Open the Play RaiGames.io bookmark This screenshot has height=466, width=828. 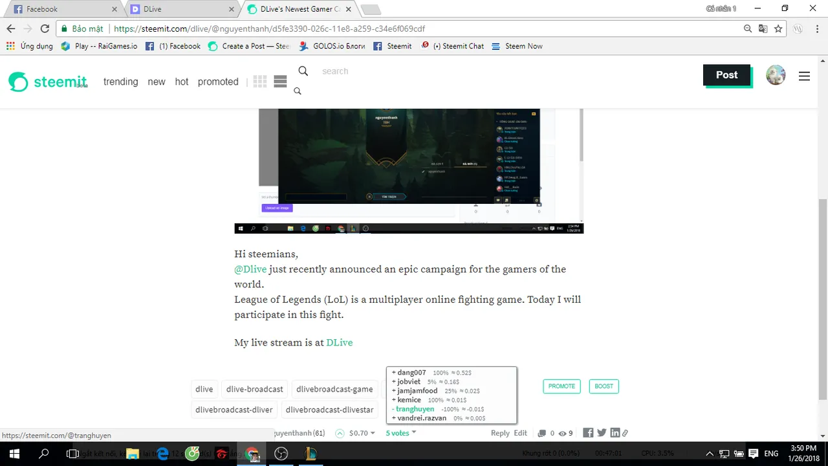[99, 46]
